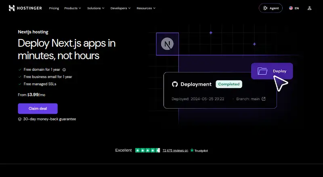Click the Trustpilot star rating
This screenshot has width=323, height=177.
147,150
